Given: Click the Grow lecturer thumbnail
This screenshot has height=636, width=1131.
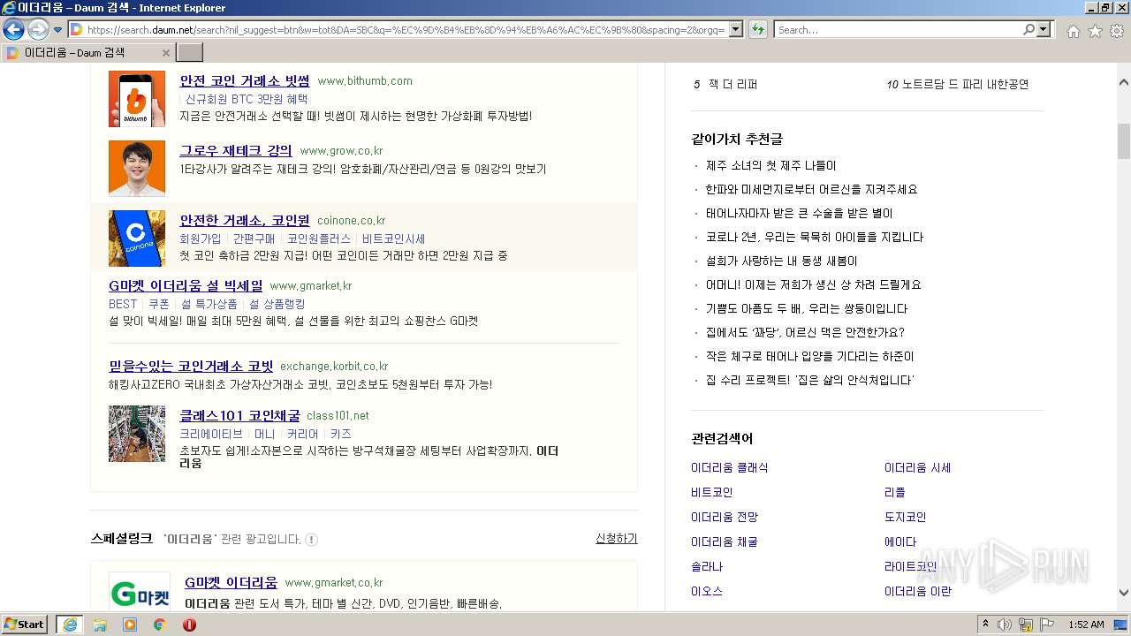Looking at the screenshot, I should click(137, 168).
